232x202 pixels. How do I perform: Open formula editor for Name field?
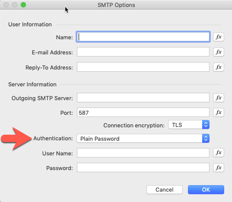[x=218, y=37]
